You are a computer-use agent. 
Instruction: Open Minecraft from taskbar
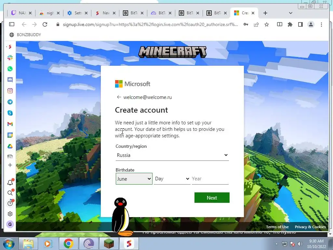(x=109, y=243)
